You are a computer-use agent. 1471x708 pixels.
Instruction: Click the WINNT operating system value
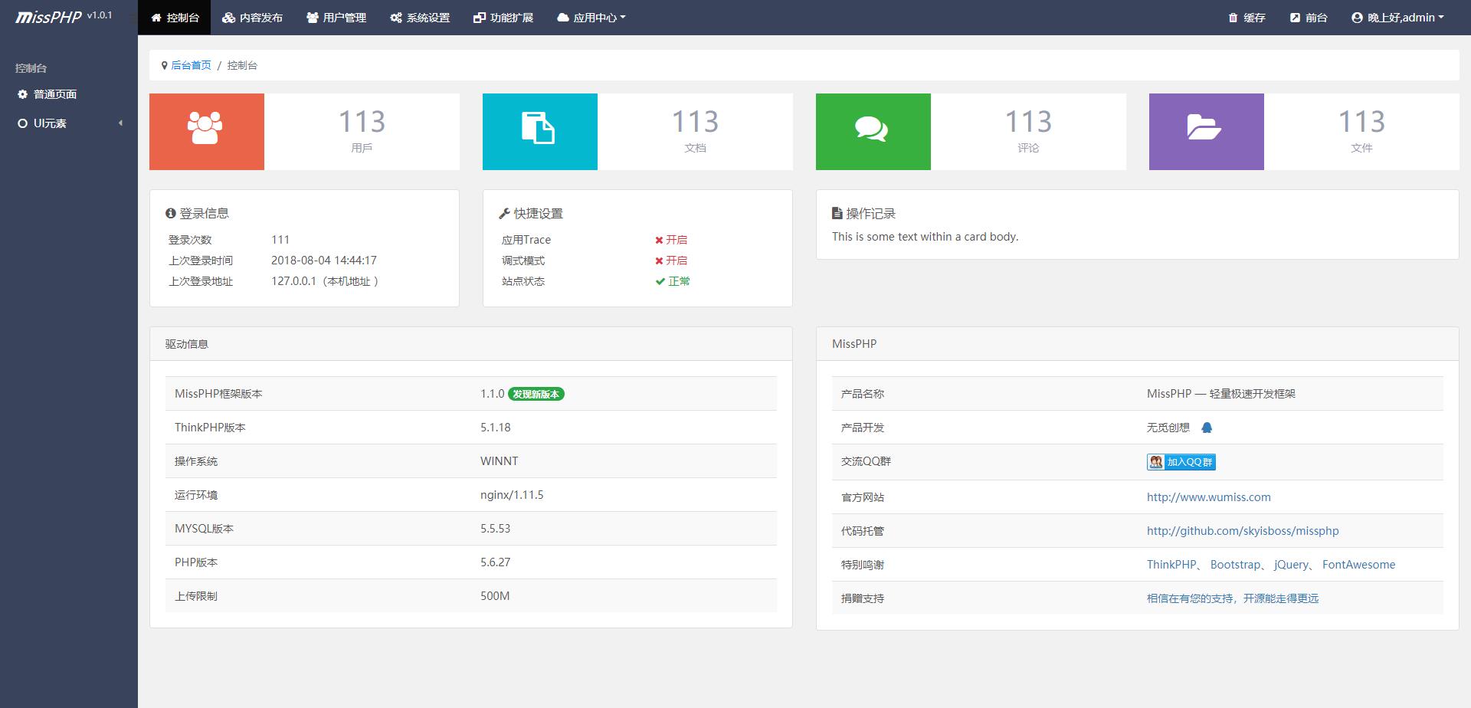(500, 461)
